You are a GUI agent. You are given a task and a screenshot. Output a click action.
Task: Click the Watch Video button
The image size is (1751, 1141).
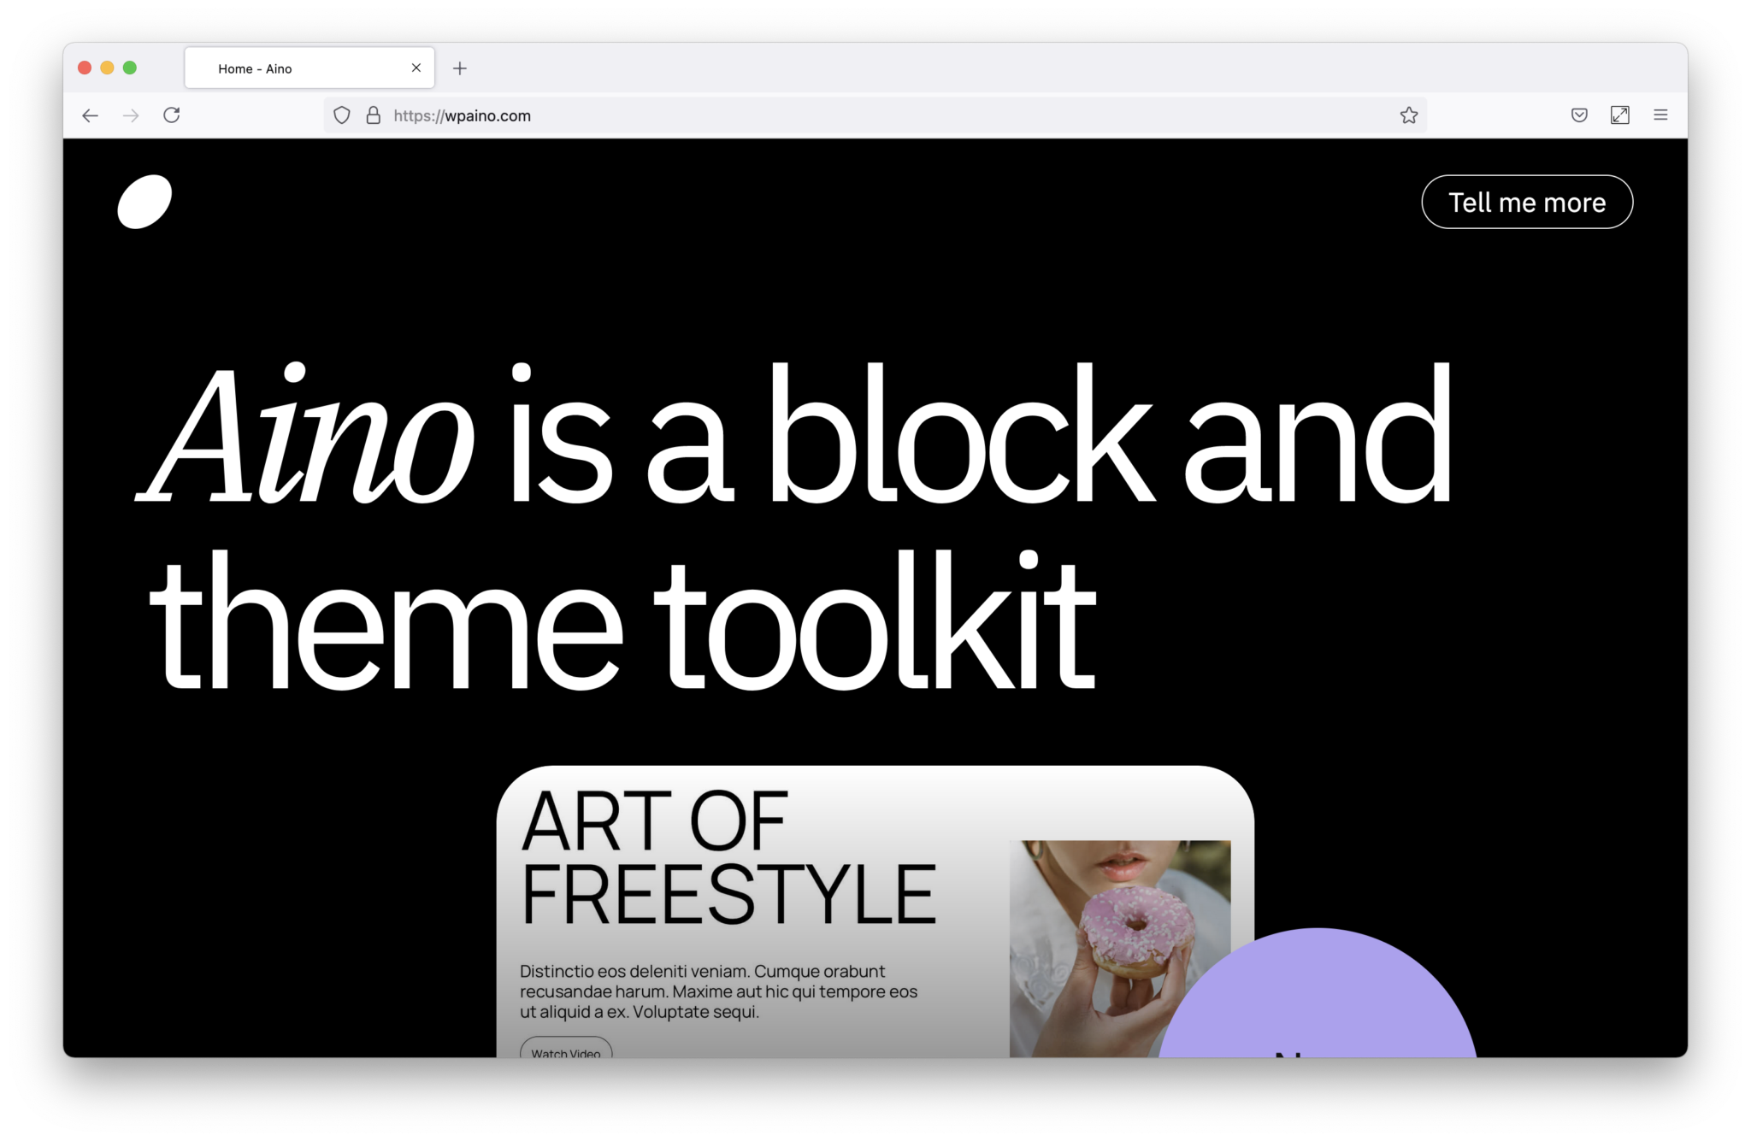pos(566,1049)
